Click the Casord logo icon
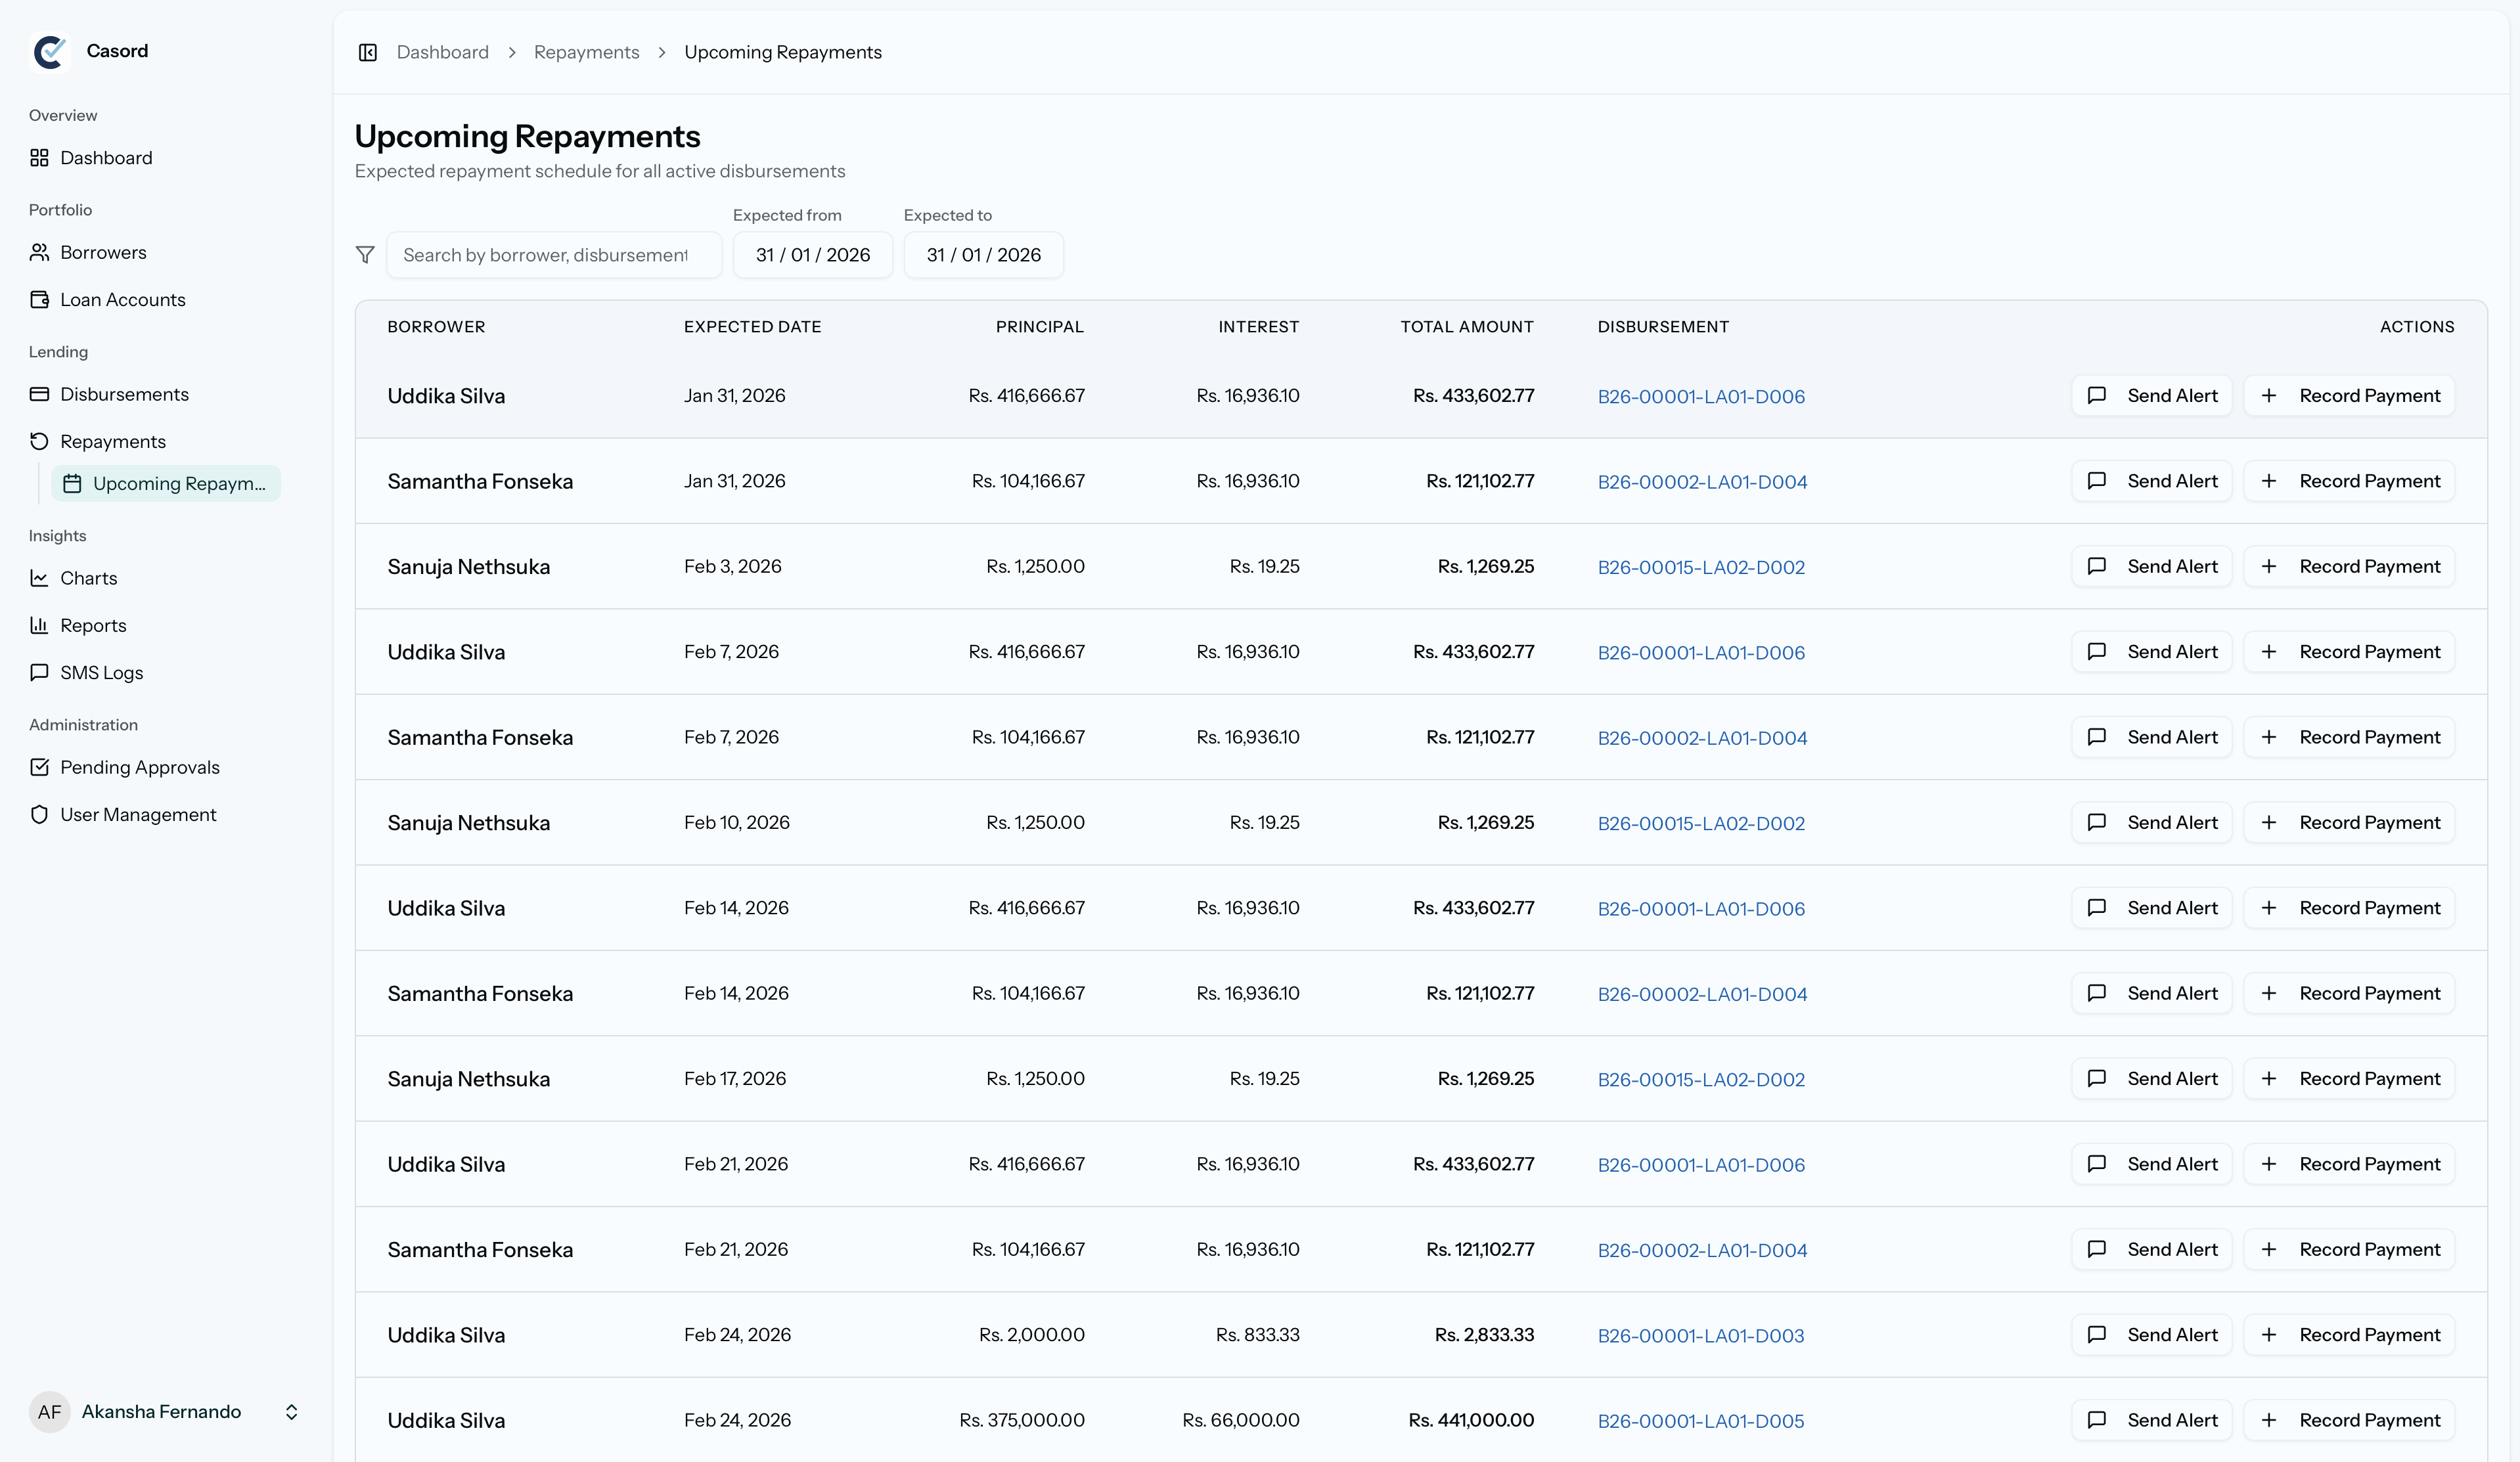The height and width of the screenshot is (1462, 2520). (50, 51)
